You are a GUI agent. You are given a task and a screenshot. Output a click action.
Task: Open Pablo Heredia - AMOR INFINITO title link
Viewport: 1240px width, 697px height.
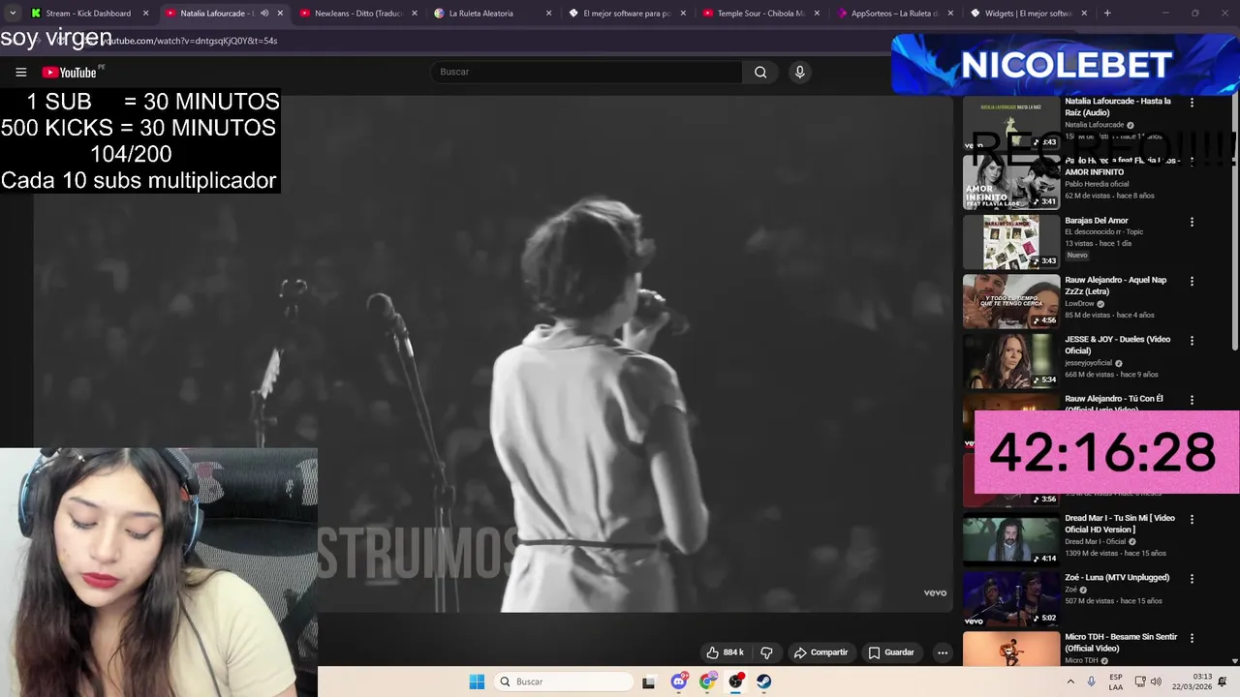click(x=1122, y=167)
